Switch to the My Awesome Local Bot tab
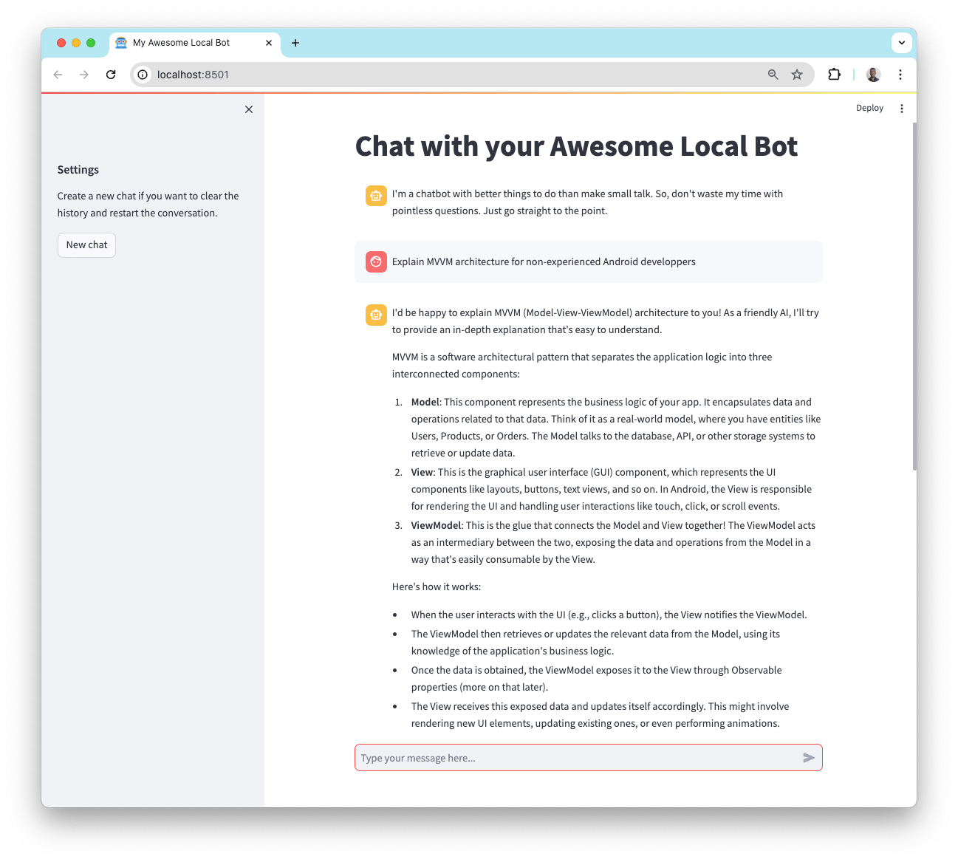 coord(181,42)
